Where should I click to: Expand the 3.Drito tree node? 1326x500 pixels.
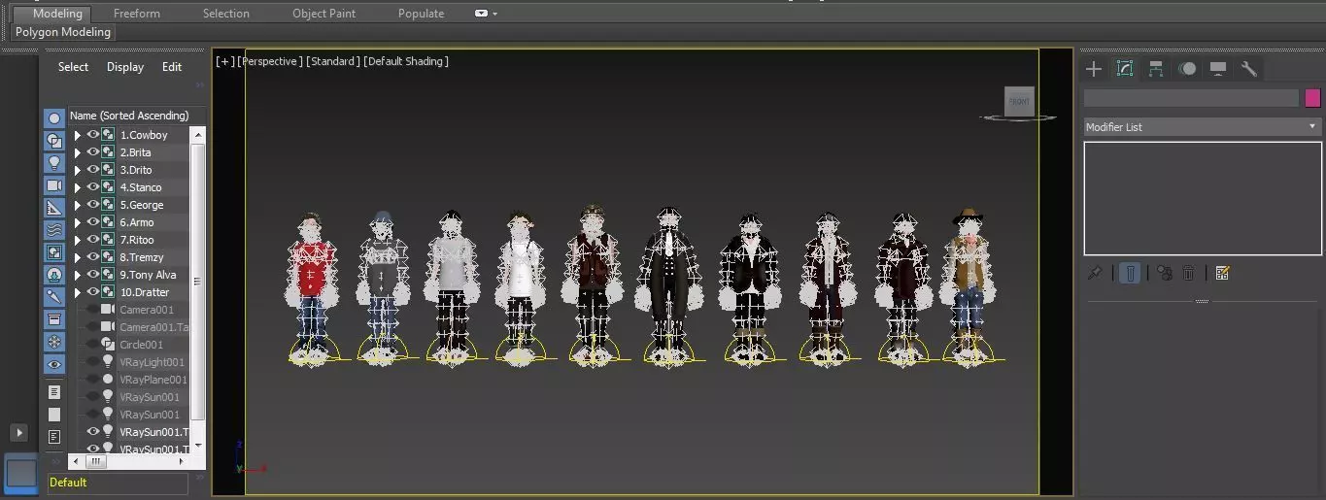[x=78, y=170]
